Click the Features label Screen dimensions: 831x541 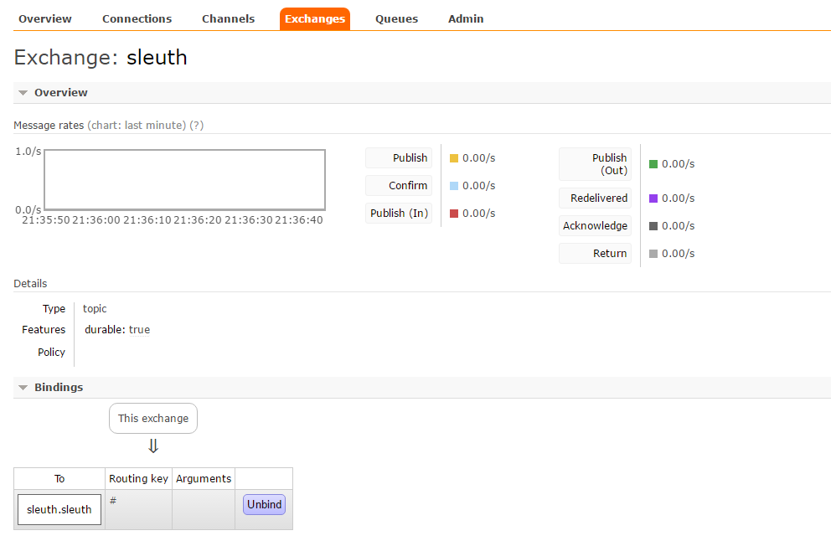tap(44, 330)
